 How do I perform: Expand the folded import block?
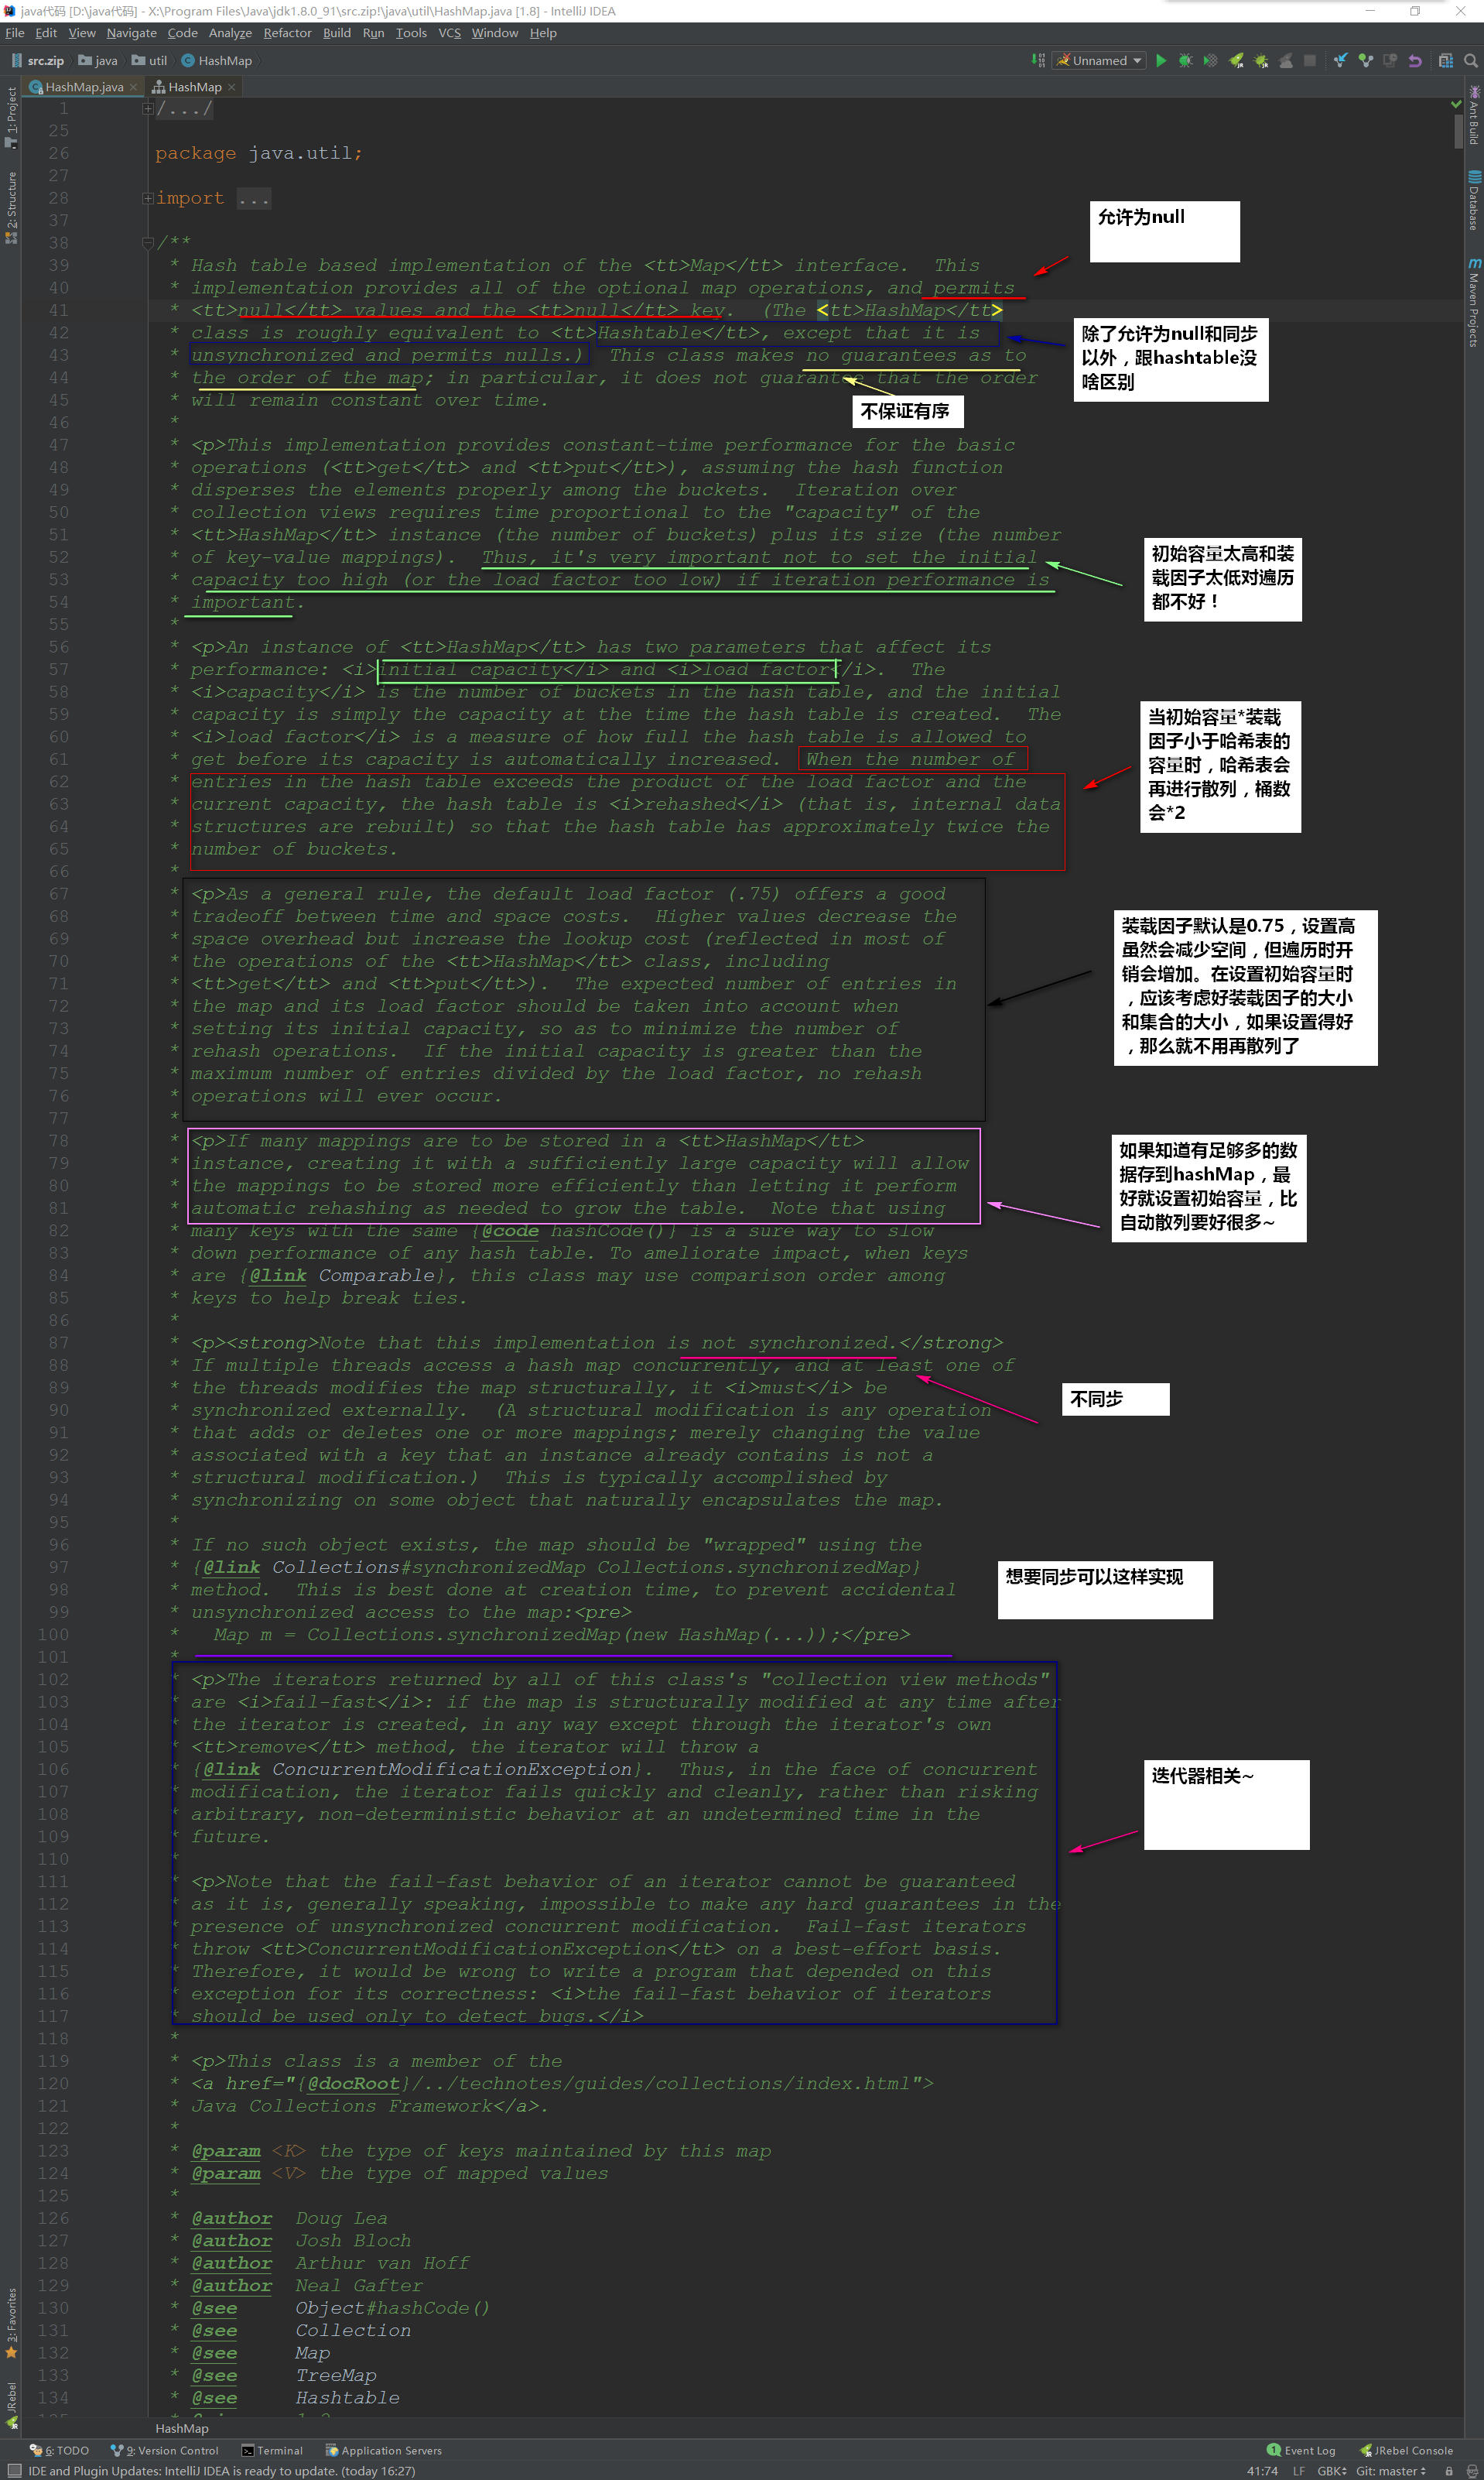147,198
